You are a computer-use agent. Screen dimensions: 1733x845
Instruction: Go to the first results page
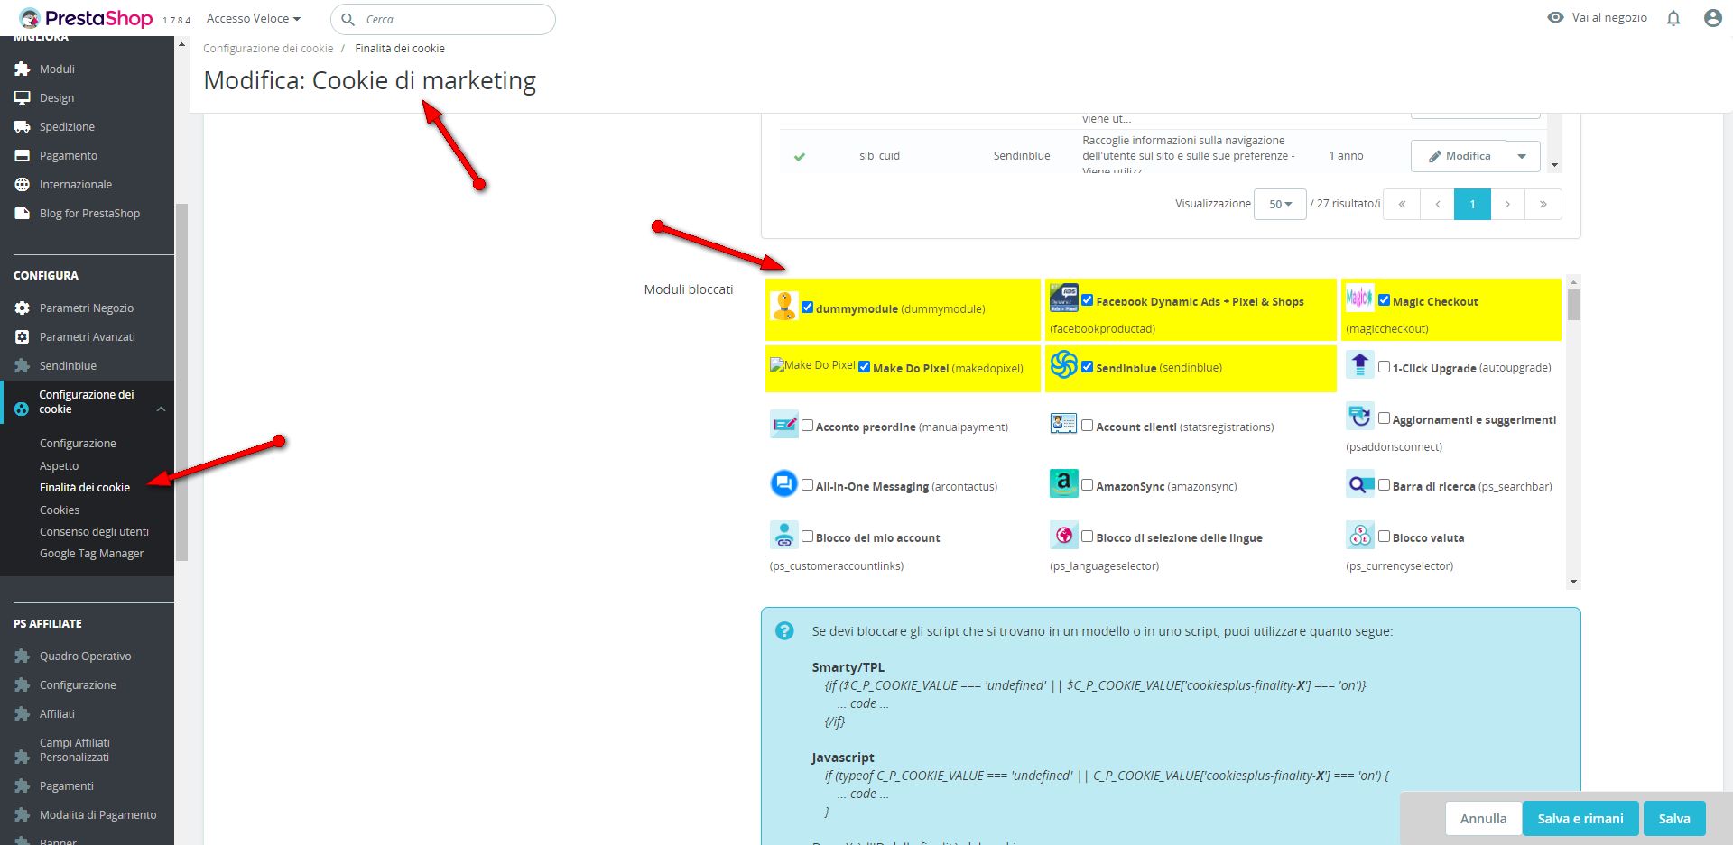tap(1402, 204)
